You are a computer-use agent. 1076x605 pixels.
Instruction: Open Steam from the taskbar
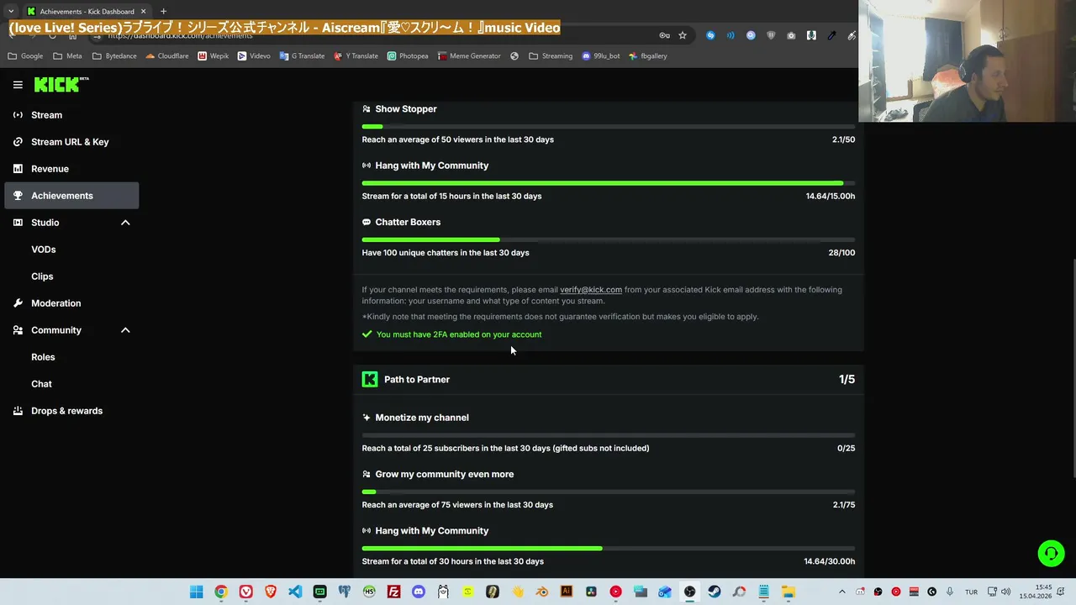pyautogui.click(x=715, y=592)
